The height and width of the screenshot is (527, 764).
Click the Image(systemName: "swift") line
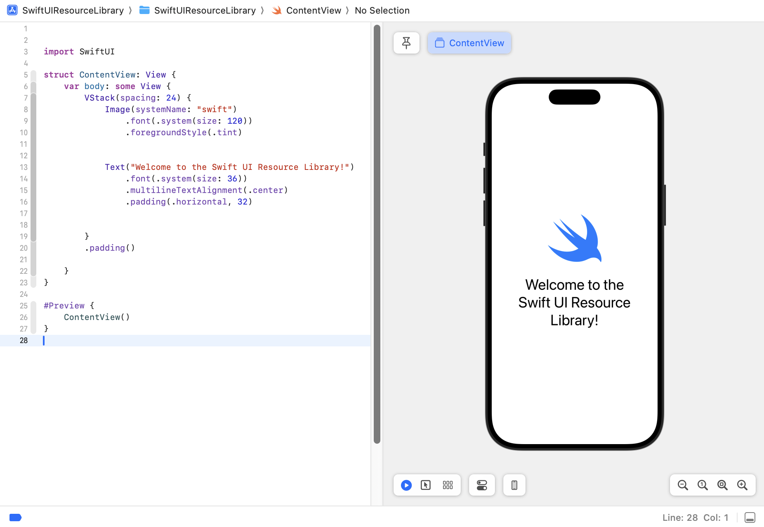tap(171, 109)
